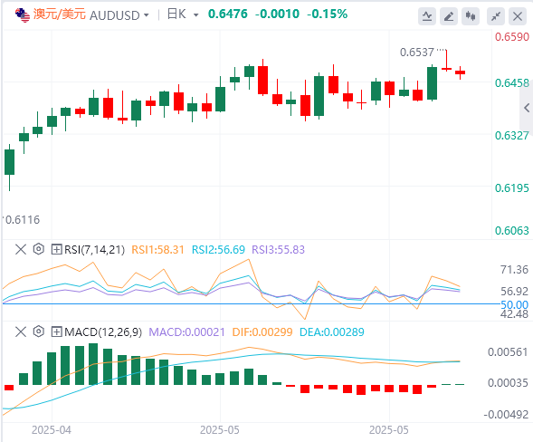Open the candlestick indicator settings icon

(x=471, y=16)
